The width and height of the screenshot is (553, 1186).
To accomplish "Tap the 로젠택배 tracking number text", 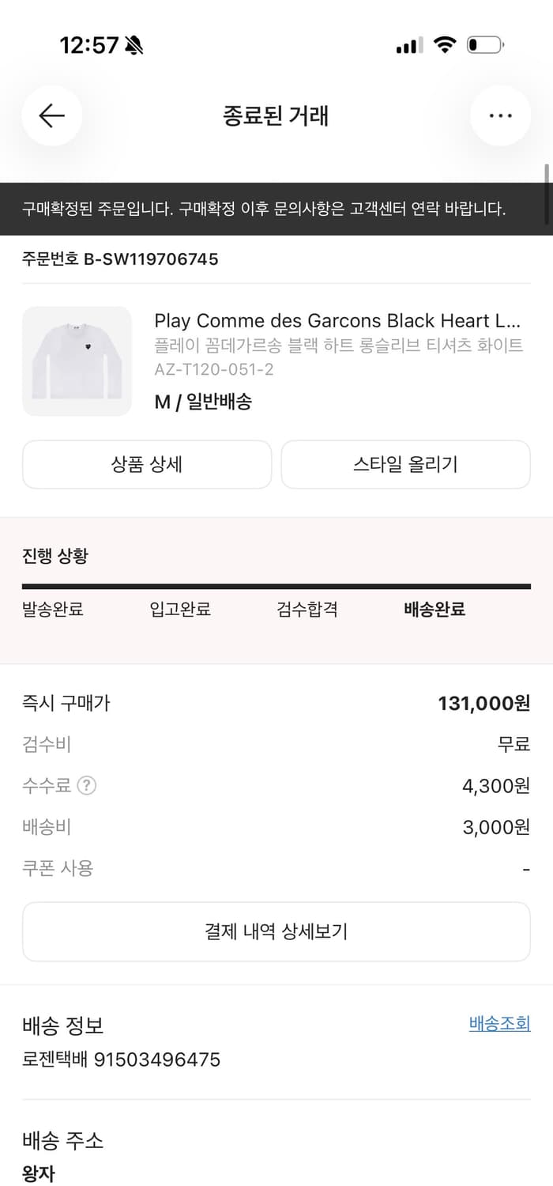I will [120, 1059].
